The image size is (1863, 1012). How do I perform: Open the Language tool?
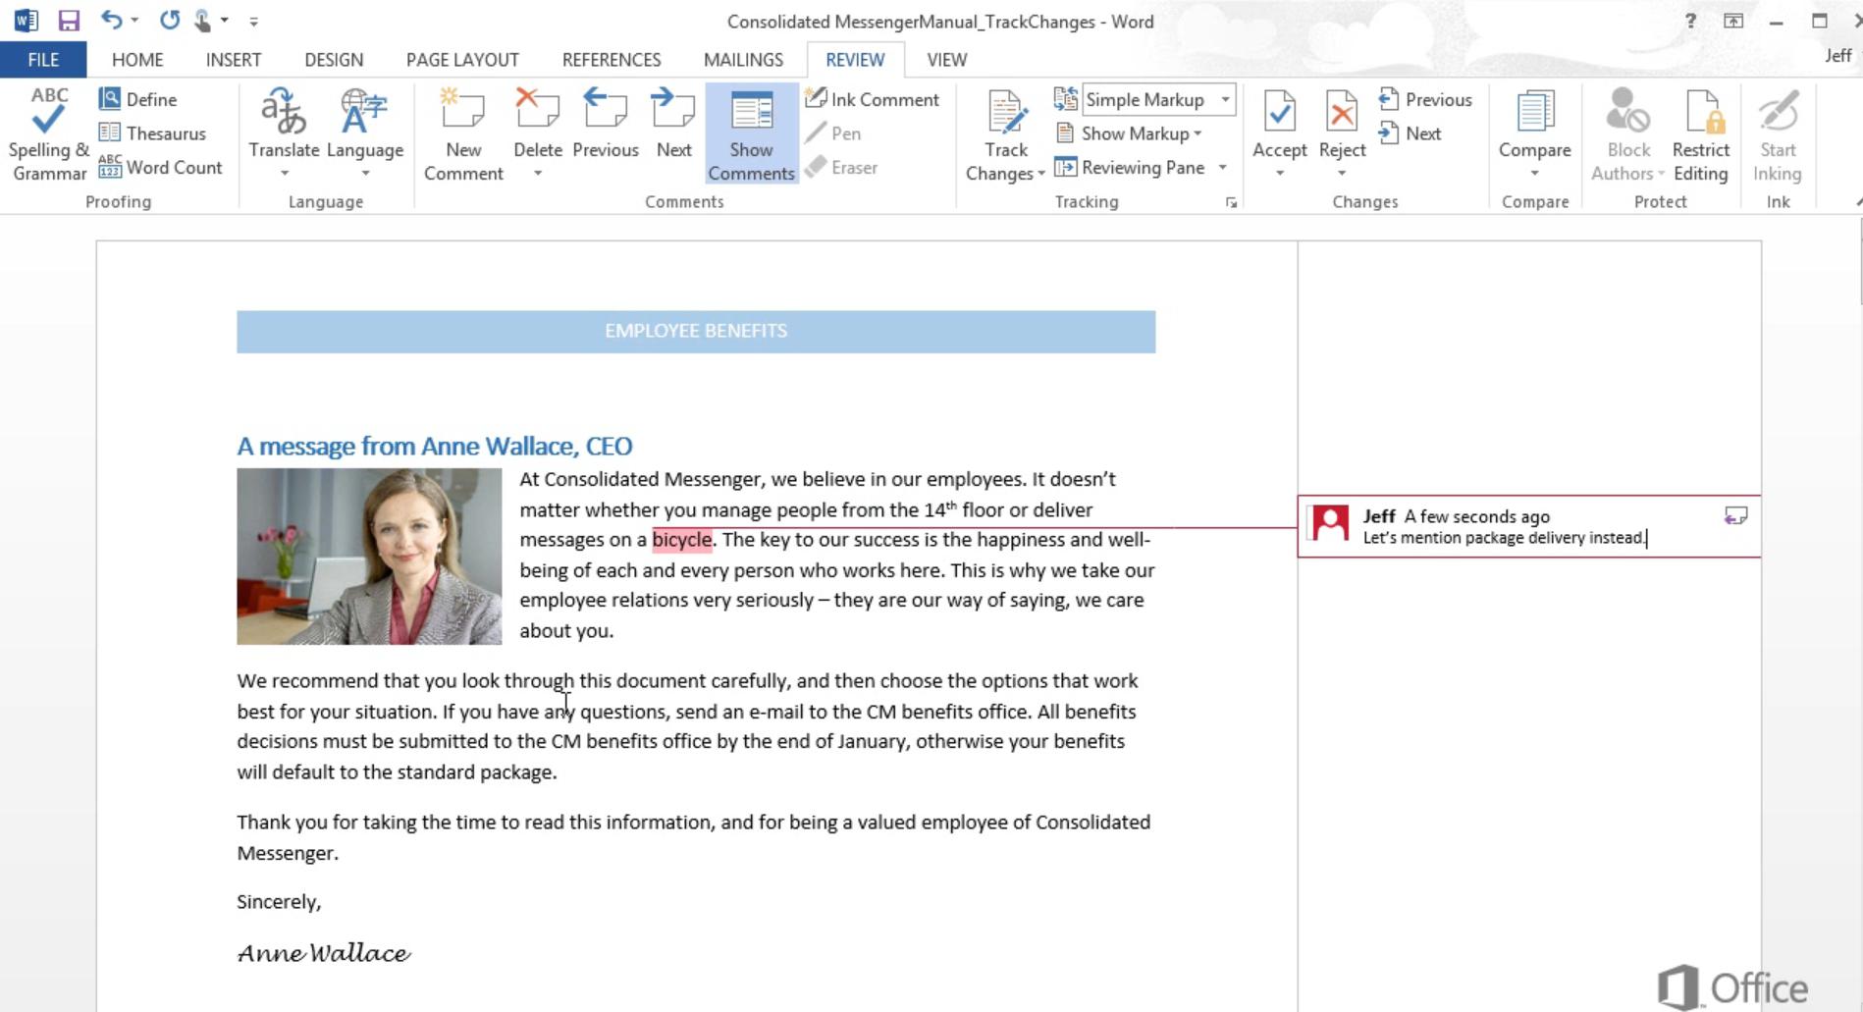tap(365, 134)
